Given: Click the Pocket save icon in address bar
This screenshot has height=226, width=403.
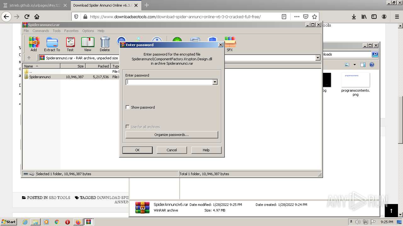Looking at the screenshot, I should (305, 17).
